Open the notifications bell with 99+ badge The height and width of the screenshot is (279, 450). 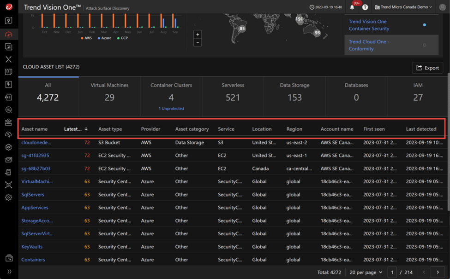point(352,7)
